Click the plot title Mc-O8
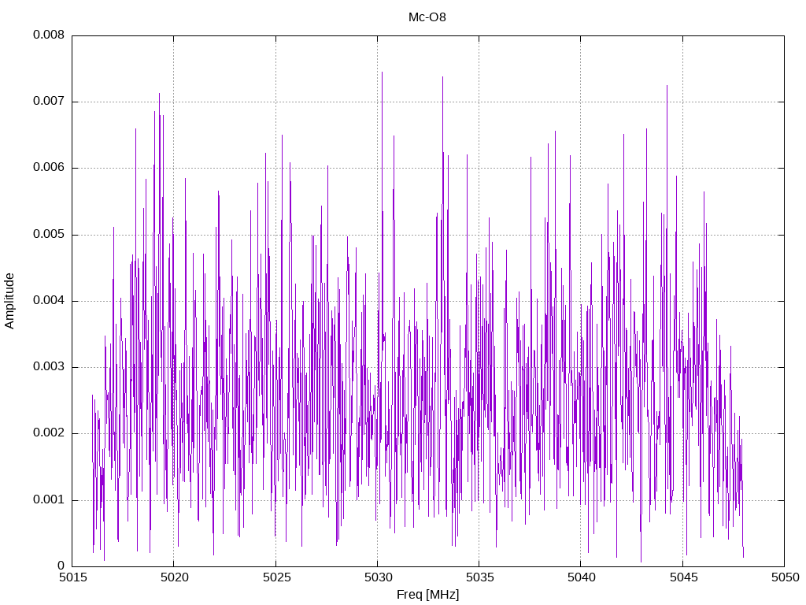This screenshot has width=806, height=605. point(427,17)
